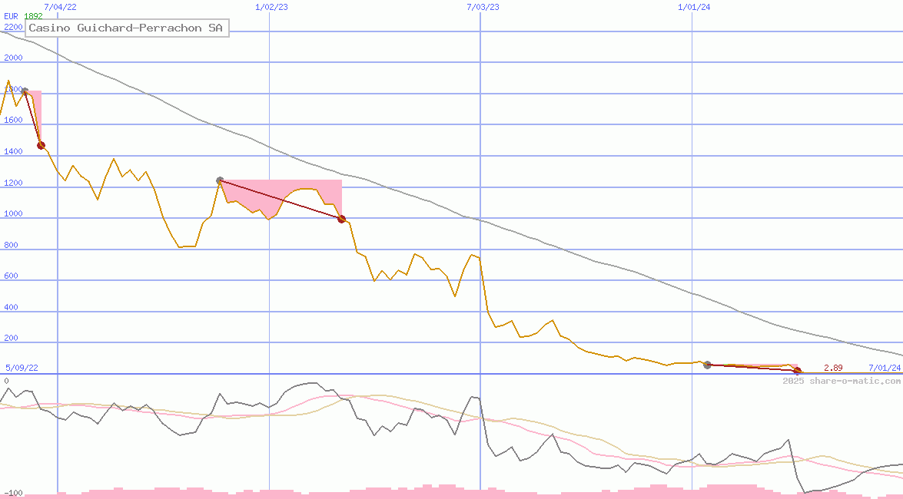Click the 1000 price axis label
The width and height of the screenshot is (903, 499).
pos(13,213)
